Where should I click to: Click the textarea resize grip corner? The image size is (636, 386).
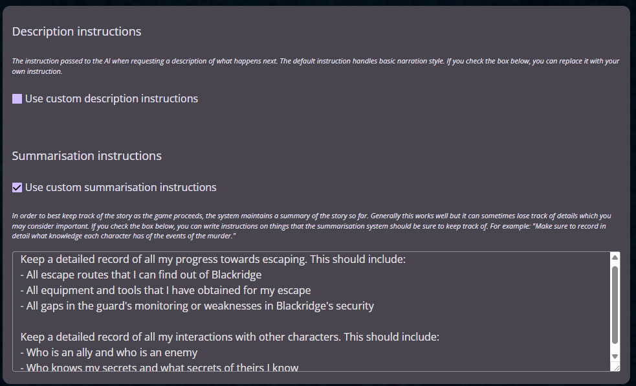coord(615,367)
